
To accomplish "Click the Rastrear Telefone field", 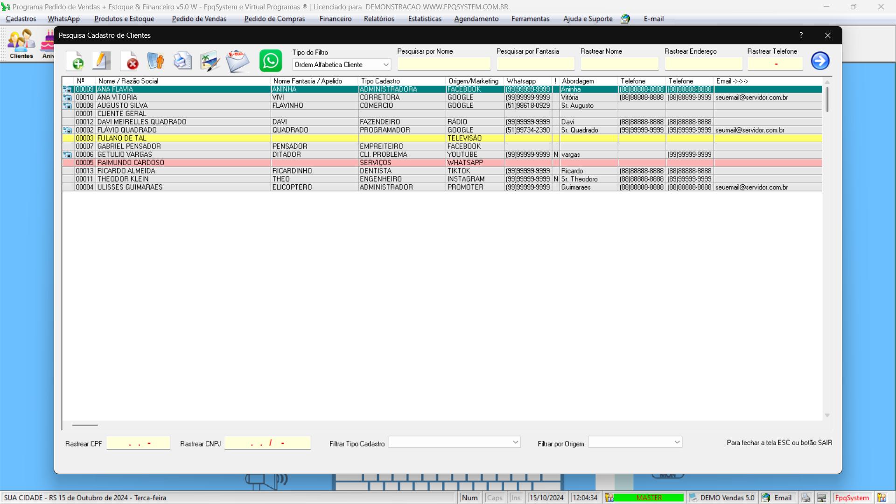I will click(775, 64).
